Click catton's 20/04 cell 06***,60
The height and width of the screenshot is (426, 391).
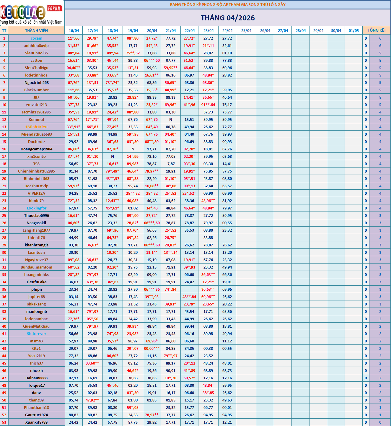152,60
